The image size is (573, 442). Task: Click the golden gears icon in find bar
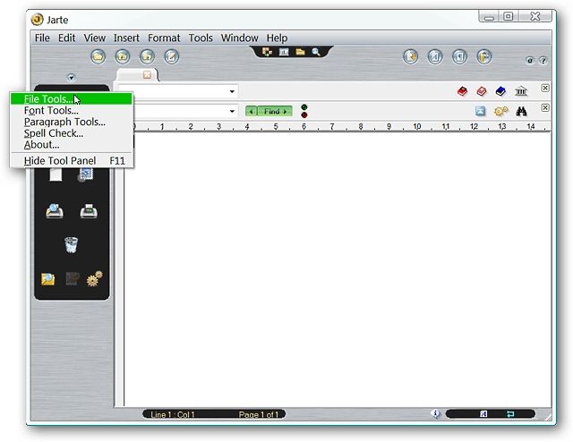pos(501,111)
